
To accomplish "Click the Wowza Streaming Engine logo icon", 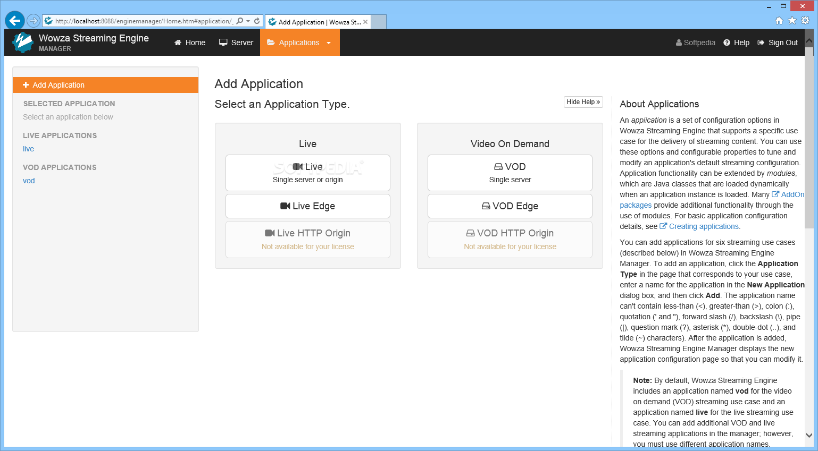I will coord(23,42).
